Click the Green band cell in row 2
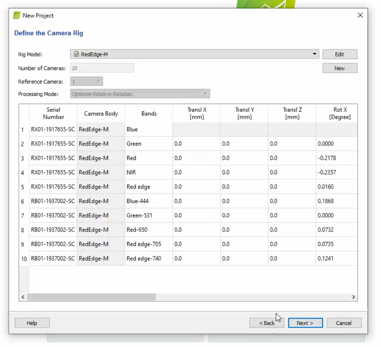The image size is (381, 347). coord(149,144)
